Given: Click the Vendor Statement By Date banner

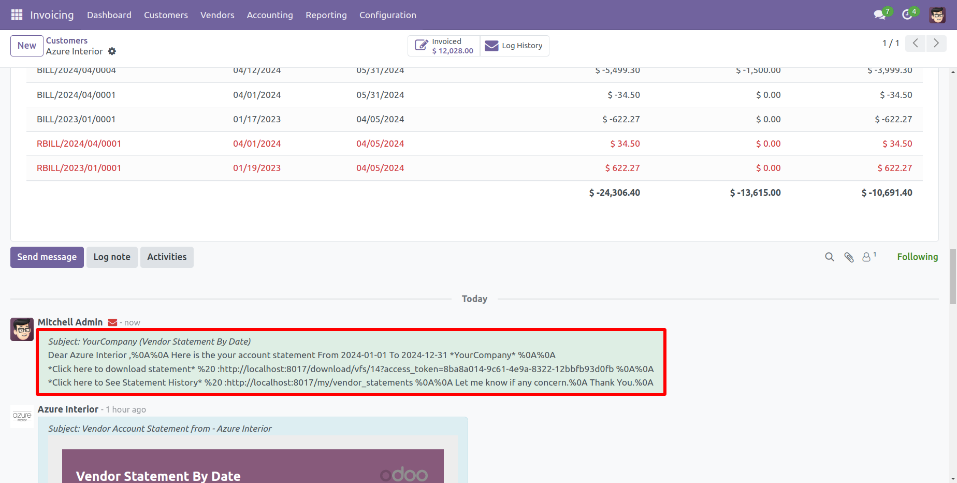Looking at the screenshot, I should [253, 466].
